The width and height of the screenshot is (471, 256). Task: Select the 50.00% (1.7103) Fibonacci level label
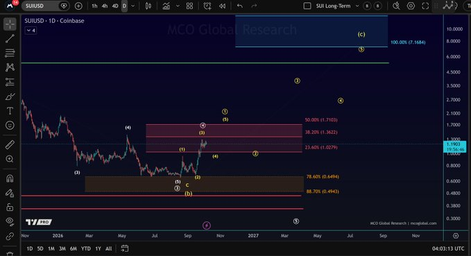(320, 120)
